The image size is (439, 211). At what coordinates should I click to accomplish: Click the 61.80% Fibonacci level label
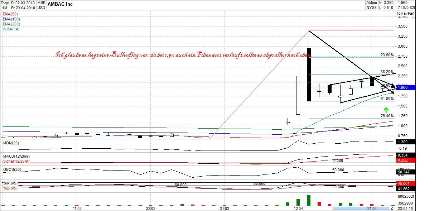(x=387, y=99)
